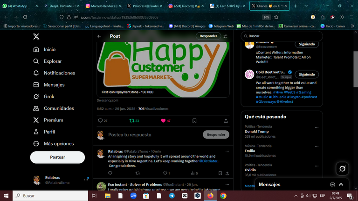Screen dimensions: 358x201
Task: Expand Más opciones menu
Action: pos(54,144)
